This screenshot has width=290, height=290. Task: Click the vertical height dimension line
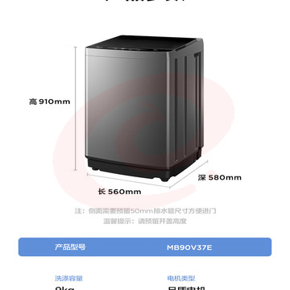coord(76,109)
